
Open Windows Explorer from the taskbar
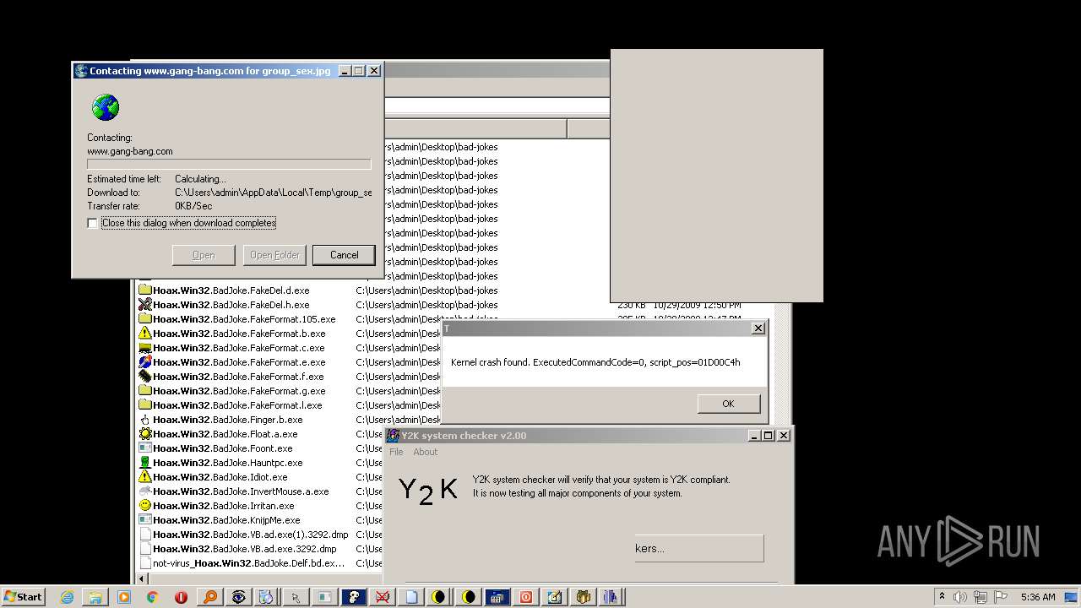95,597
